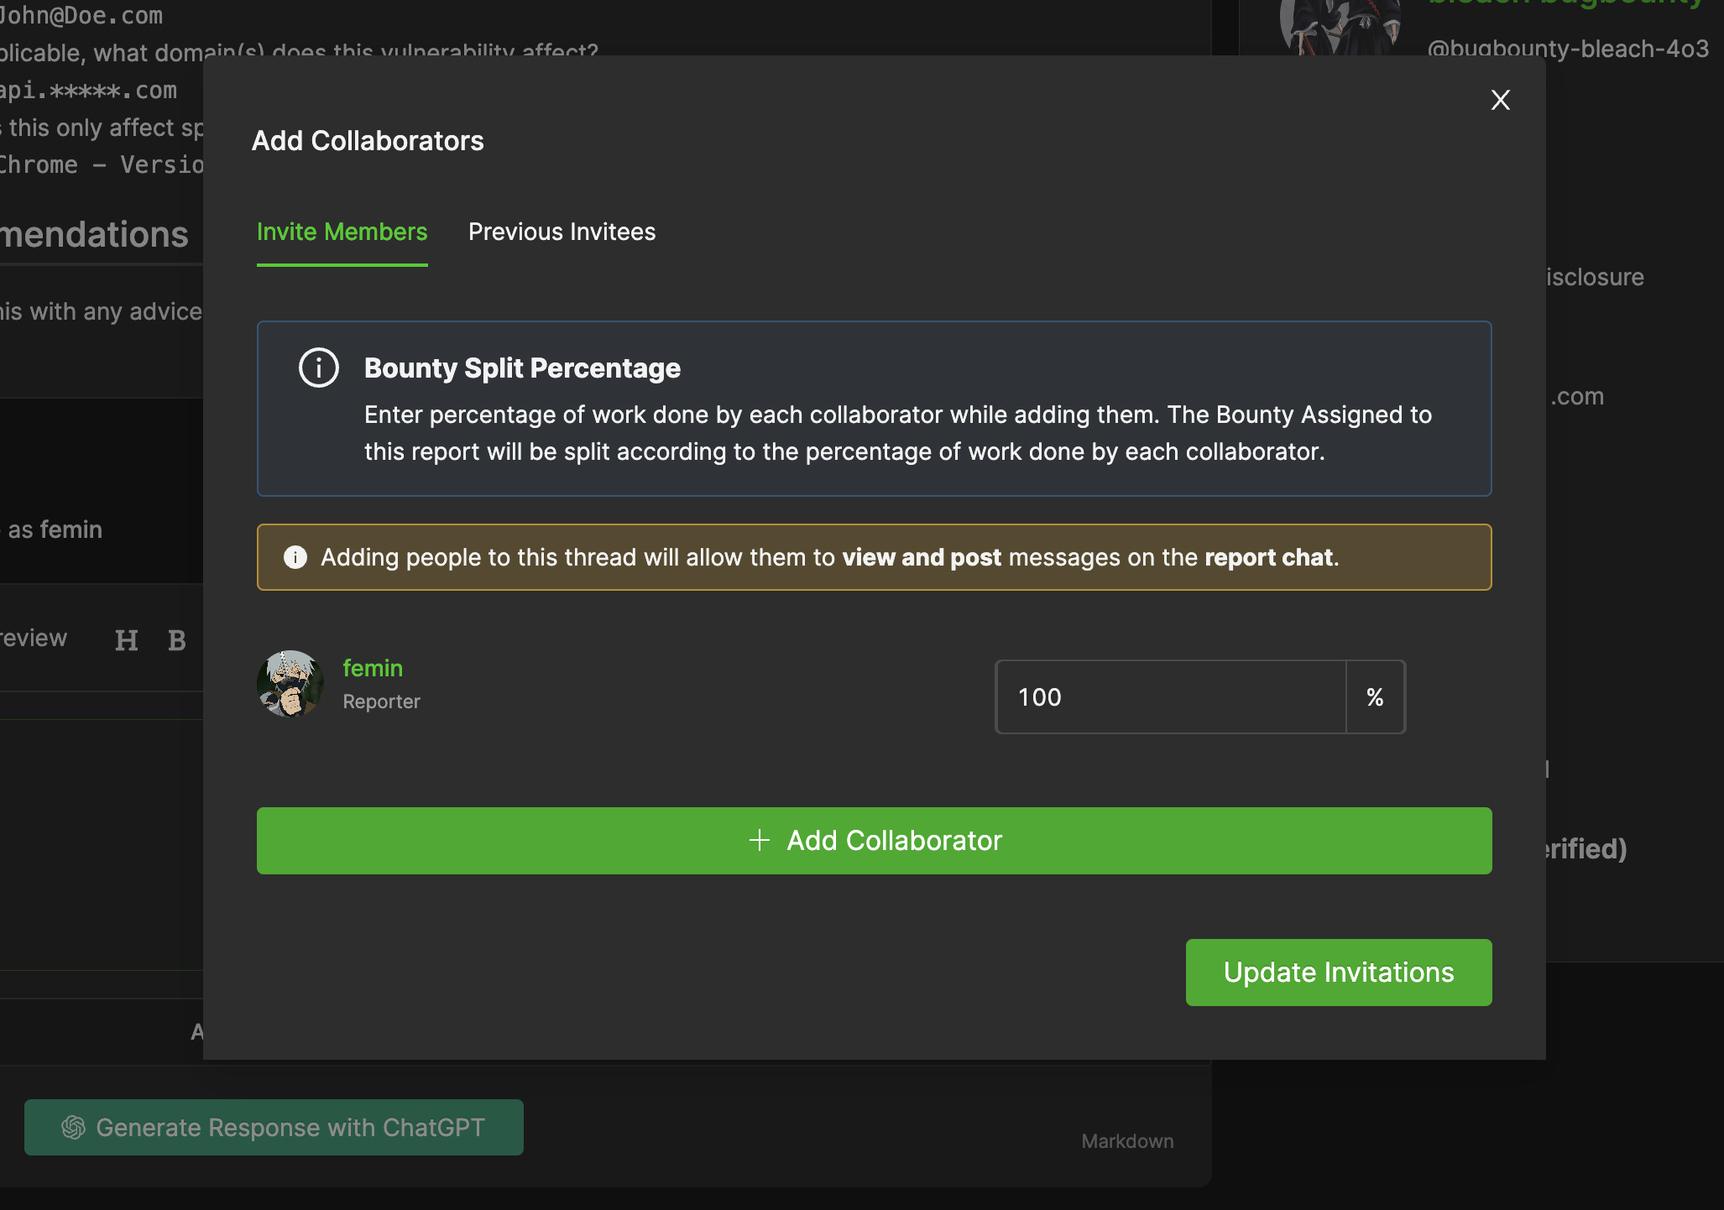Switch to the Invite Members tab
This screenshot has width=1724, height=1210.
click(x=342, y=232)
